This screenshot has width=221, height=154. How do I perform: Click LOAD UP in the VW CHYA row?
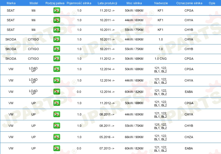tap(33, 81)
